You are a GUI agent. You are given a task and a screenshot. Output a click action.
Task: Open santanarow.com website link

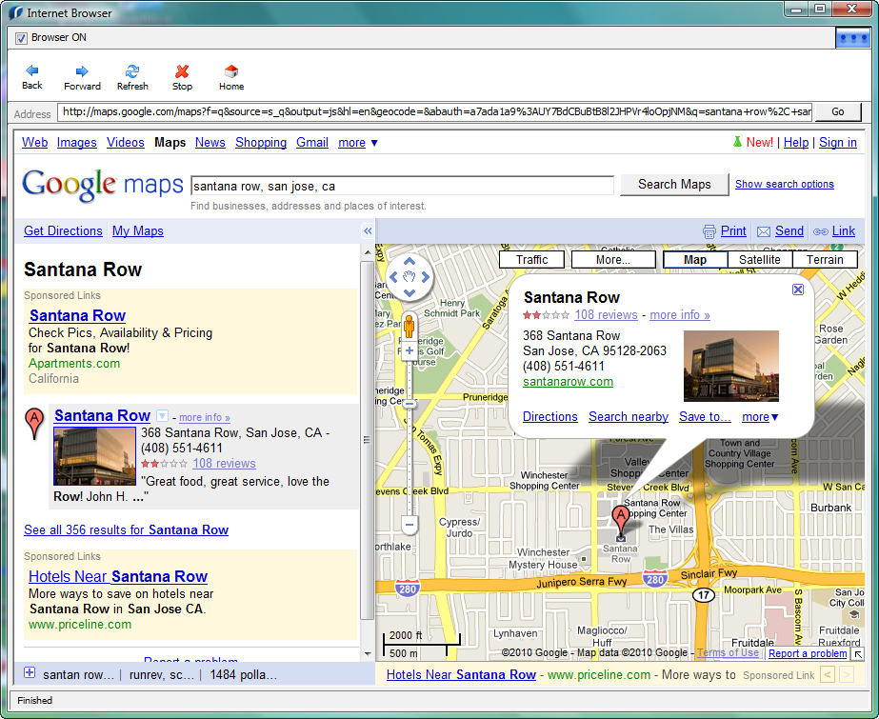pos(568,382)
